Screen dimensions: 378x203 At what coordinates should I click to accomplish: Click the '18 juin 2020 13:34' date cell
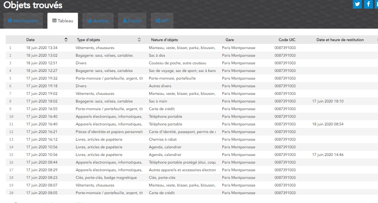click(42, 48)
